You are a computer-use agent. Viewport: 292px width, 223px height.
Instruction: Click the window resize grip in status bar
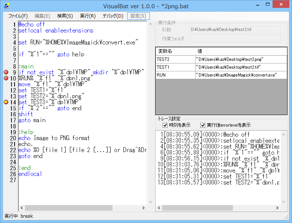coord(286,217)
